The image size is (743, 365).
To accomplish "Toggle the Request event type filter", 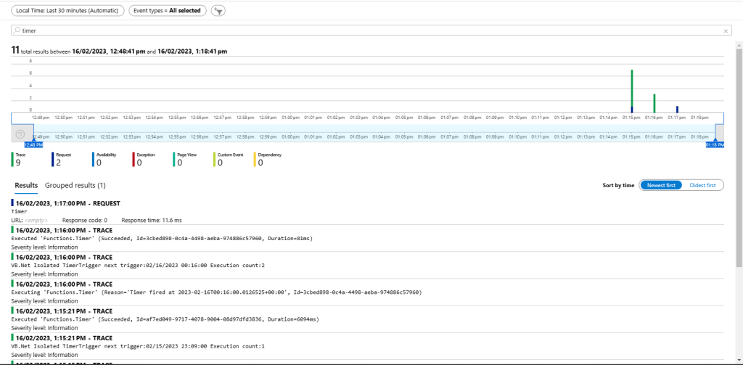I will [x=58, y=160].
